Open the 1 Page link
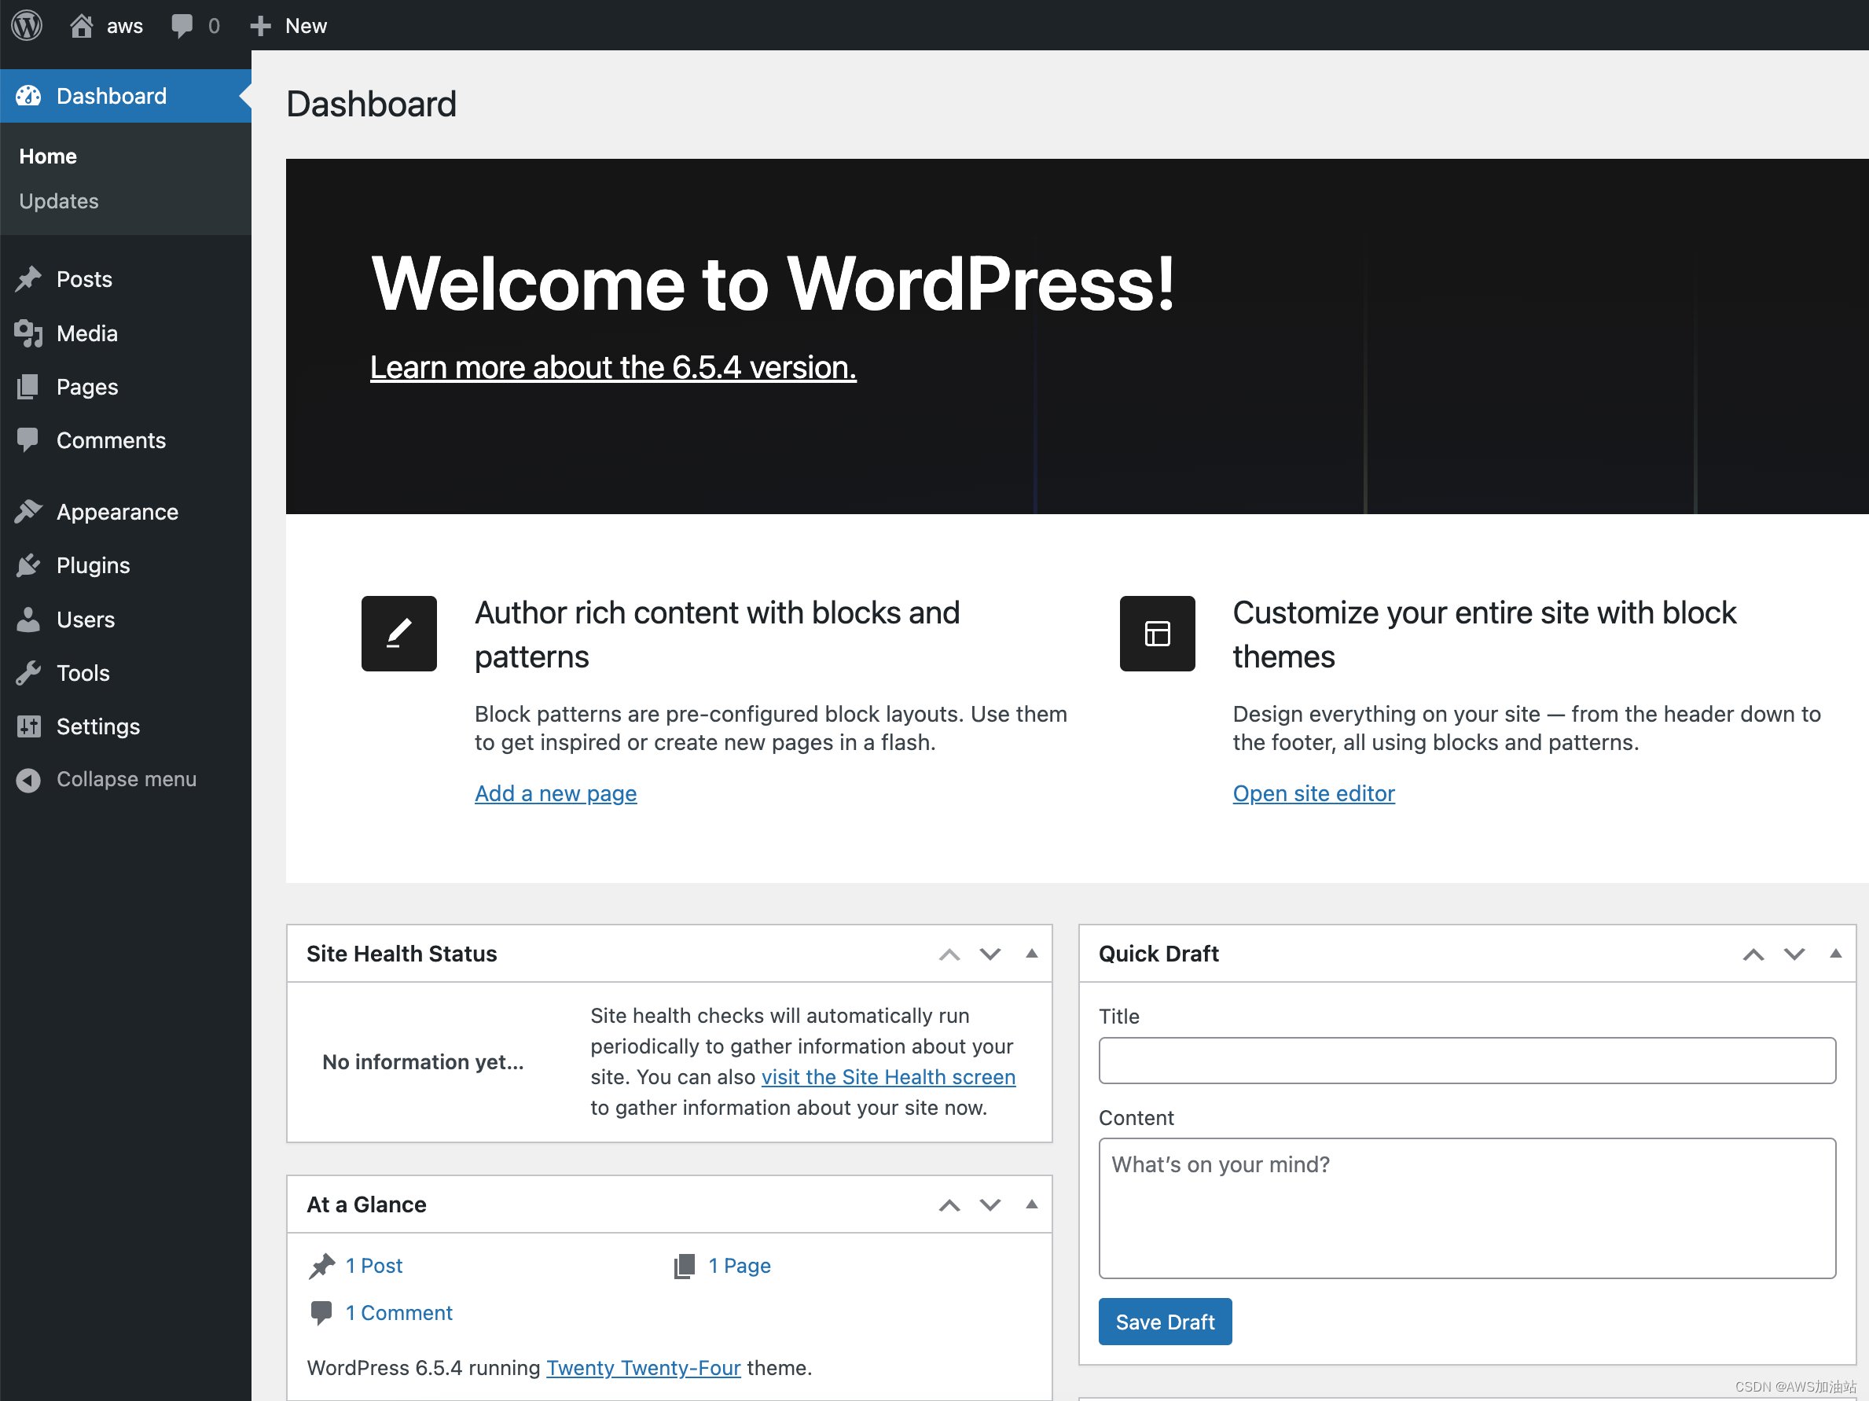1869x1401 pixels. tap(740, 1265)
